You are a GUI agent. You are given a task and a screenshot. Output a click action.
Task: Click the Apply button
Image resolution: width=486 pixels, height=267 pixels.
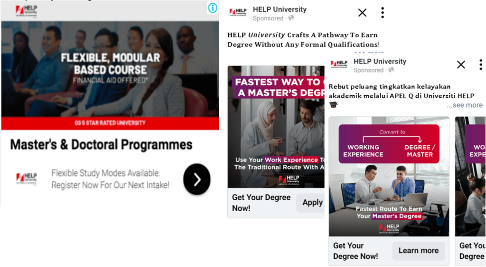point(310,203)
